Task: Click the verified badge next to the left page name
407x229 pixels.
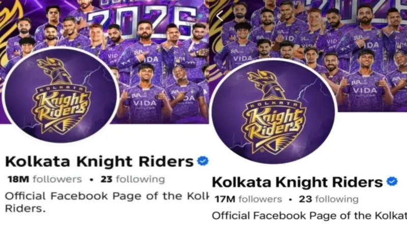Action: click(x=202, y=161)
